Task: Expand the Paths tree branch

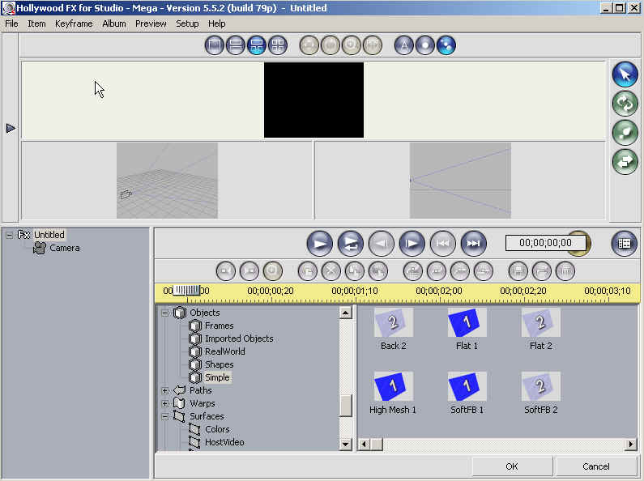Action: pyautogui.click(x=164, y=390)
